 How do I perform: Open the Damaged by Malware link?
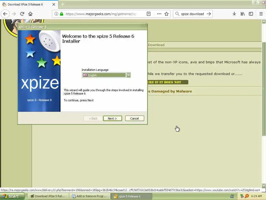[x=170, y=91]
